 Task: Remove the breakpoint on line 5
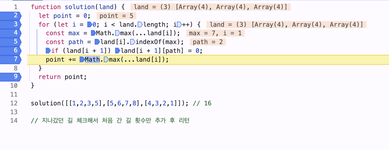pyautogui.click(x=11, y=42)
